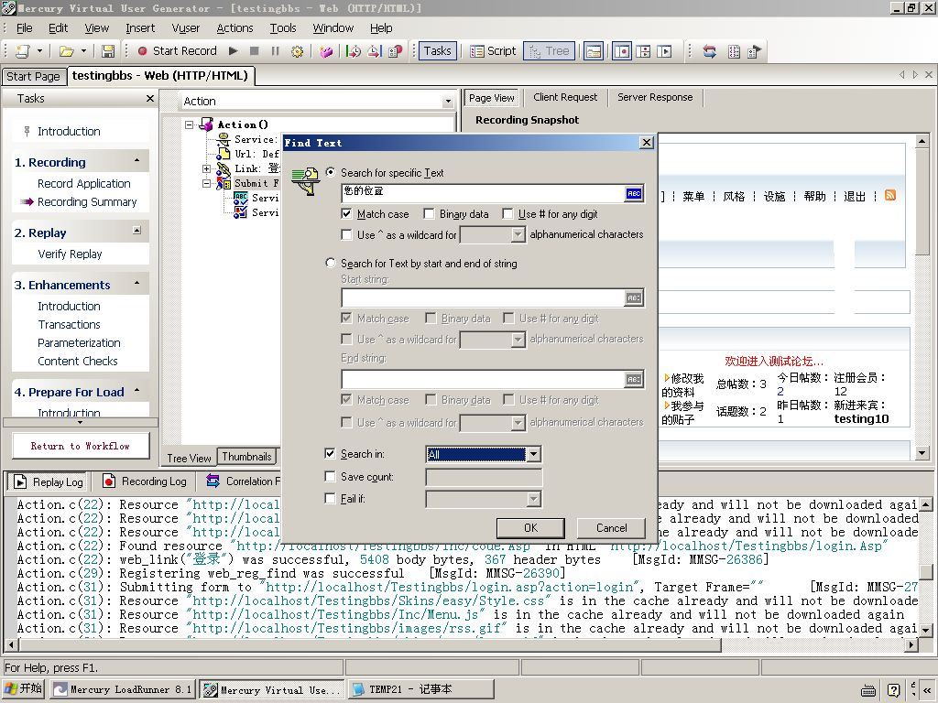The height and width of the screenshot is (703, 938).
Task: Collapse the Submit Form tree node
Action: coord(207,183)
